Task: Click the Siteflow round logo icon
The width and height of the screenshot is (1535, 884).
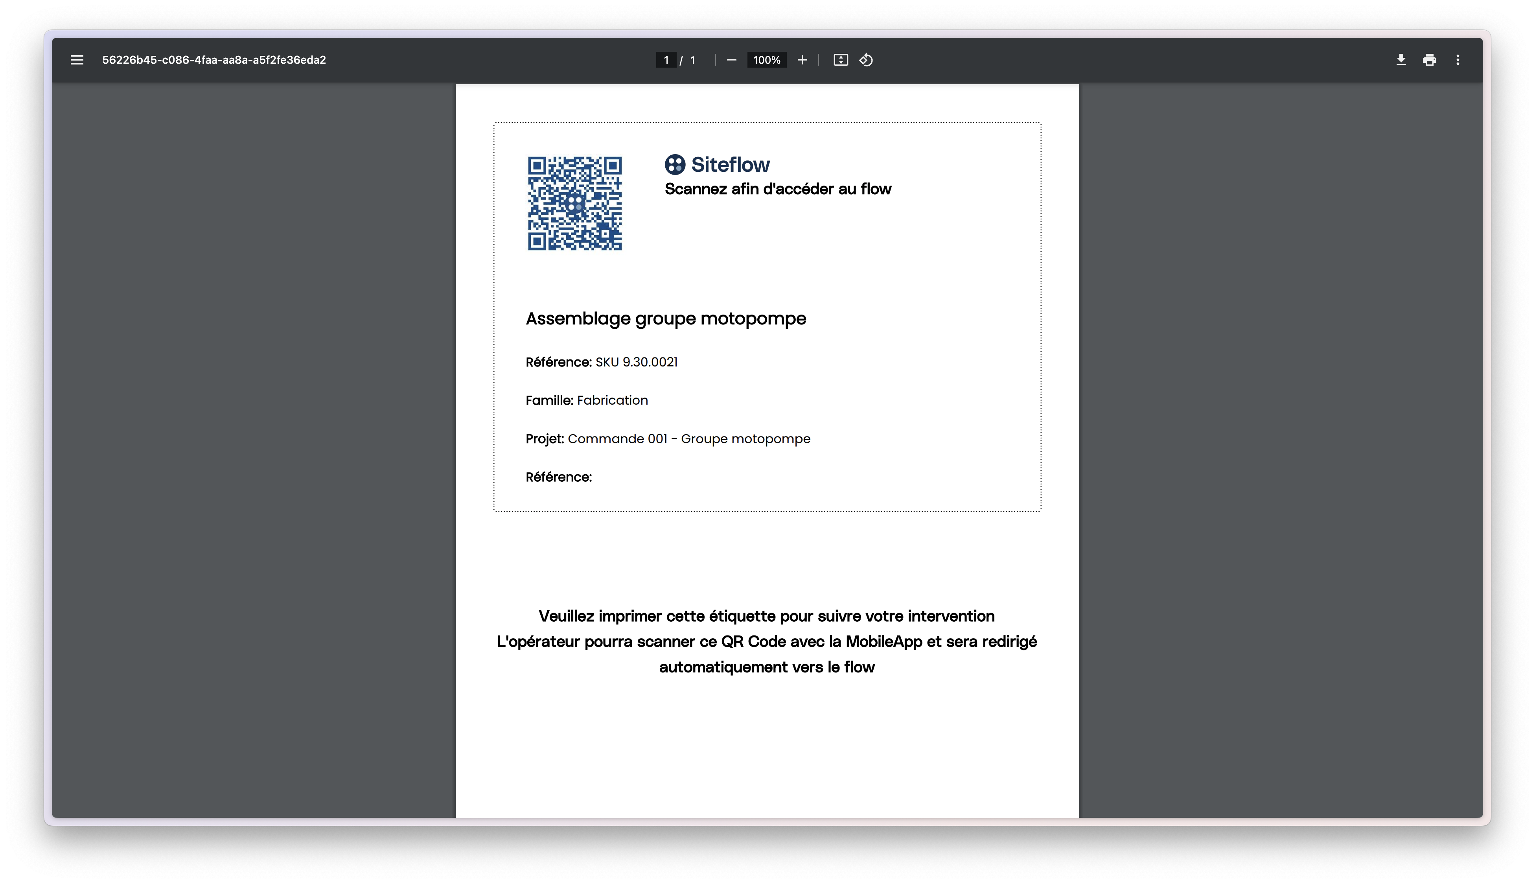Action: tap(675, 164)
